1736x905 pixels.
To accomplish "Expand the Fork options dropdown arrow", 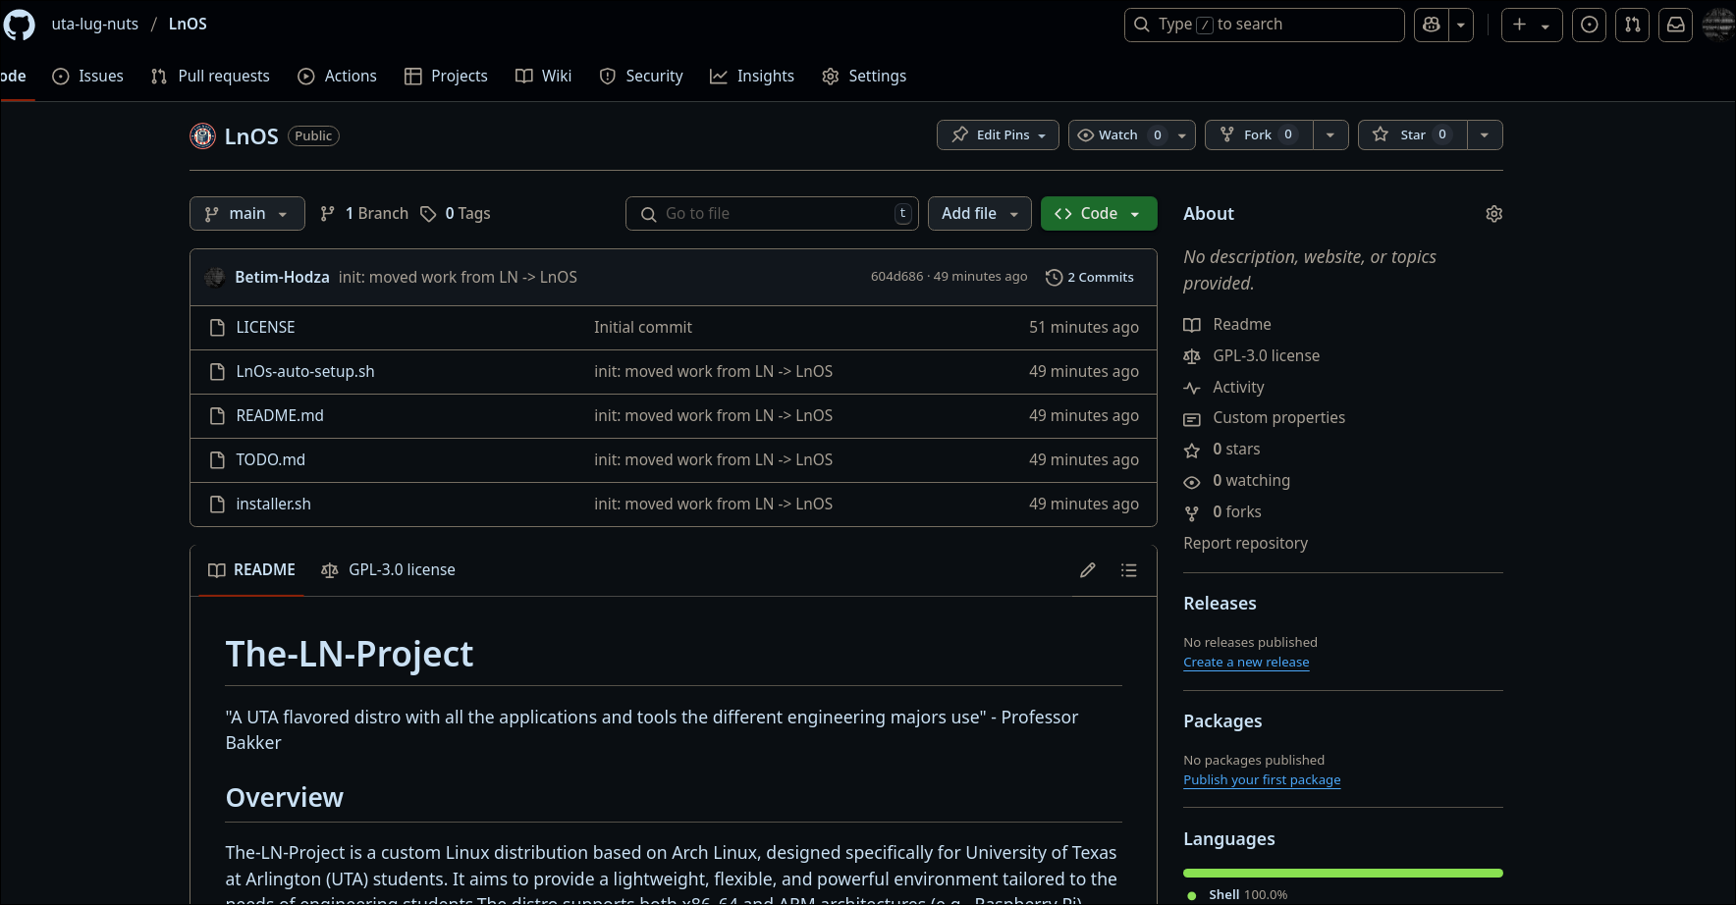I will 1330,134.
